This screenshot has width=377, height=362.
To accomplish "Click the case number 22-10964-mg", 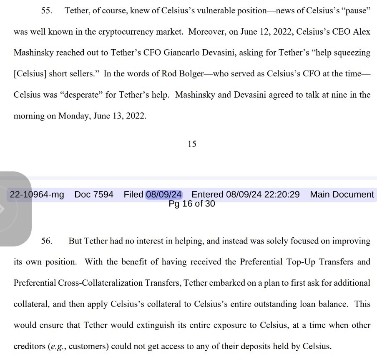I will click(37, 194).
